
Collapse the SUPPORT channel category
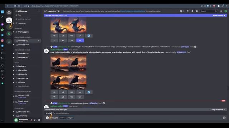click(19, 28)
